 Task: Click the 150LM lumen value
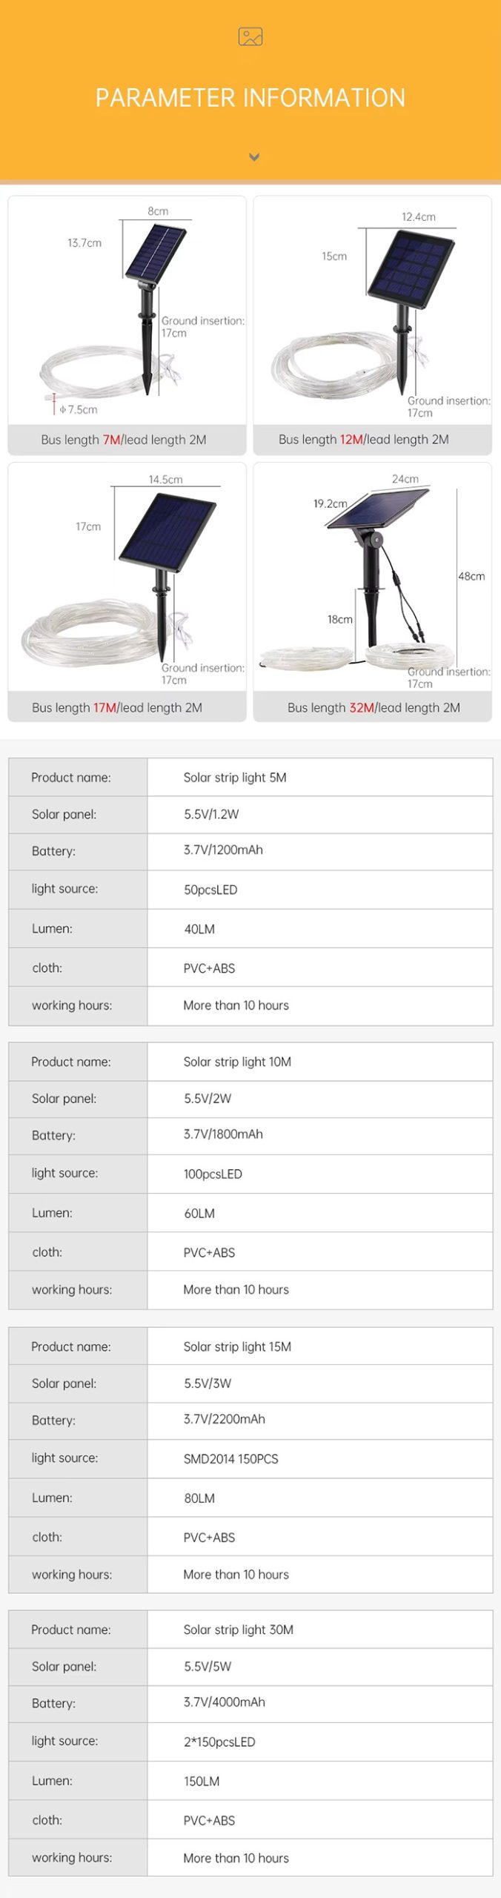[202, 1781]
